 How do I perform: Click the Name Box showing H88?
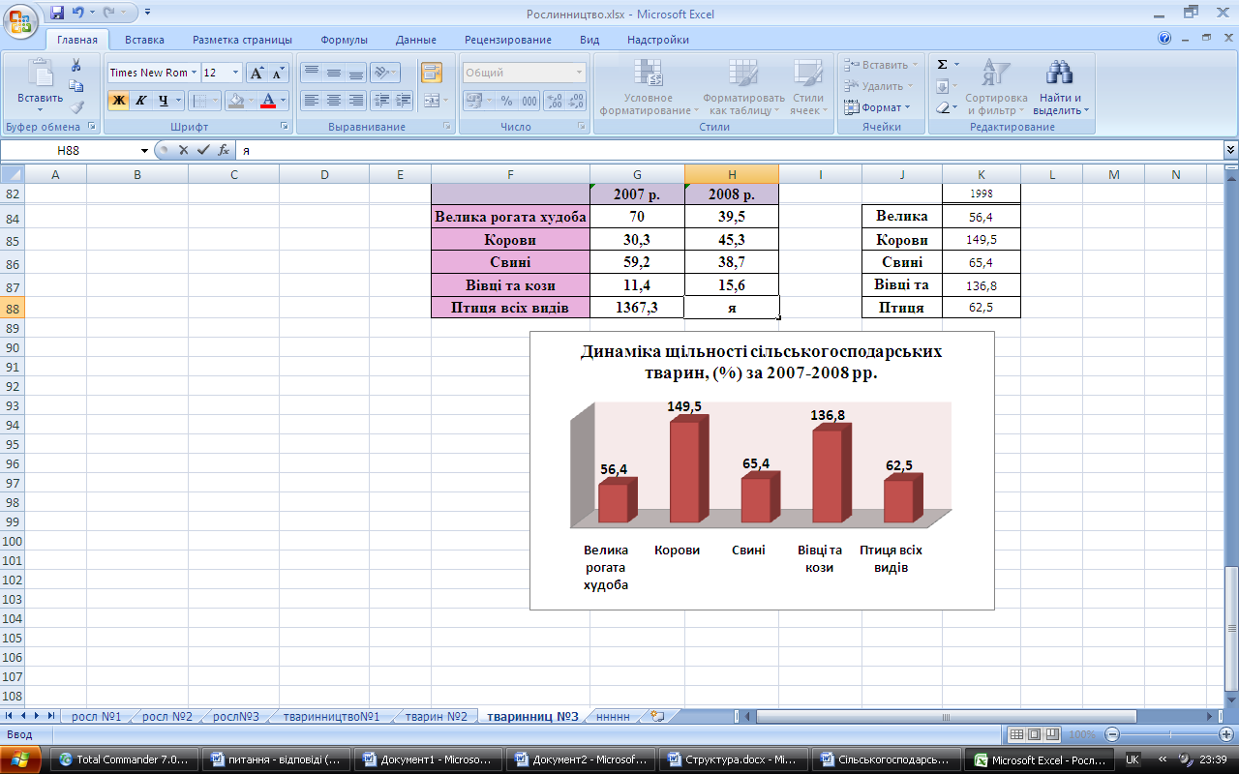(70, 151)
